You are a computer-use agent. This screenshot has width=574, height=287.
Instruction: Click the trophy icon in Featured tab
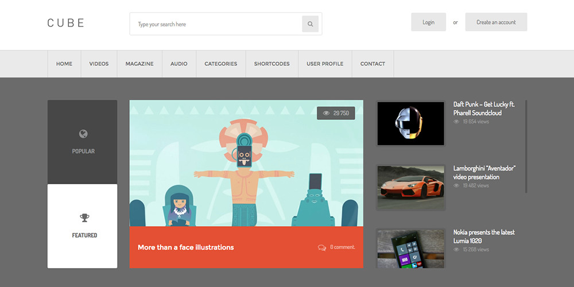coord(84,218)
